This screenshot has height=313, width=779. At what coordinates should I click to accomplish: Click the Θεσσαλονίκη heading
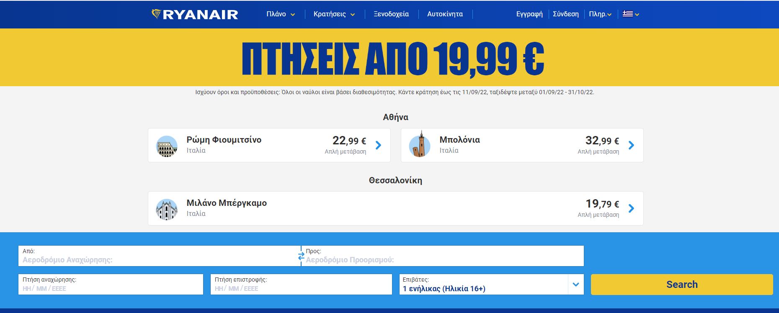coord(395,180)
